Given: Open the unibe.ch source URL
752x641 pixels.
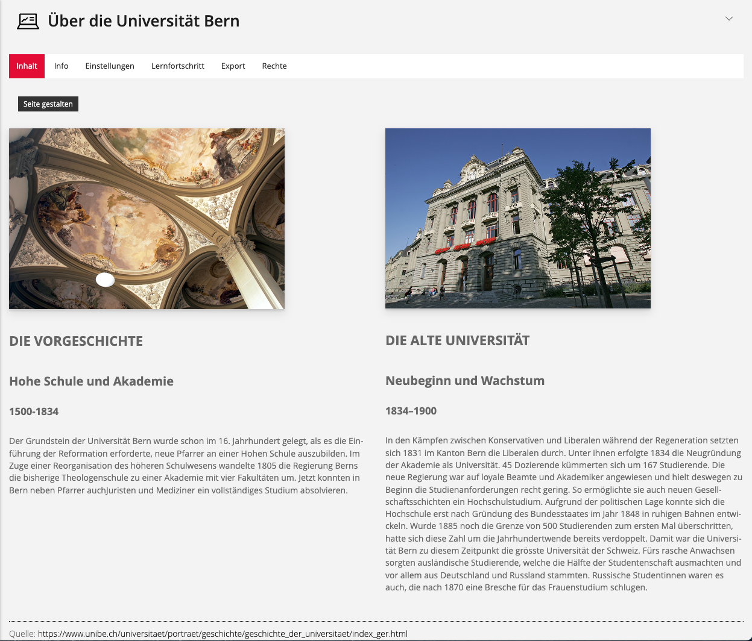Looking at the screenshot, I should 223,633.
